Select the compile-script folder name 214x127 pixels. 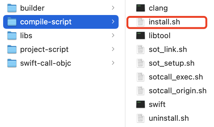(46, 22)
